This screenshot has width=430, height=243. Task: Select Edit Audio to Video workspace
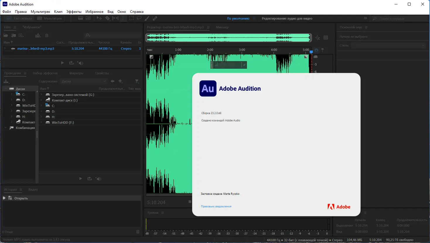pyautogui.click(x=287, y=18)
